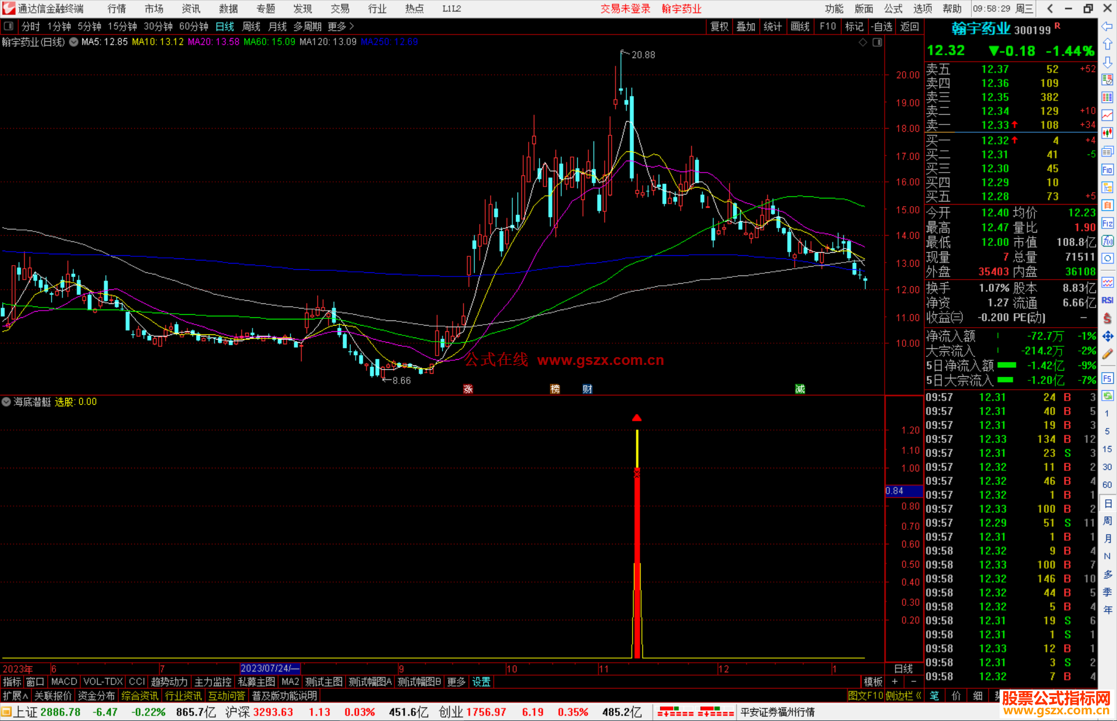Click the 设置 button in indicator bar
Viewport: 1117px width, 721px height.
click(x=481, y=682)
